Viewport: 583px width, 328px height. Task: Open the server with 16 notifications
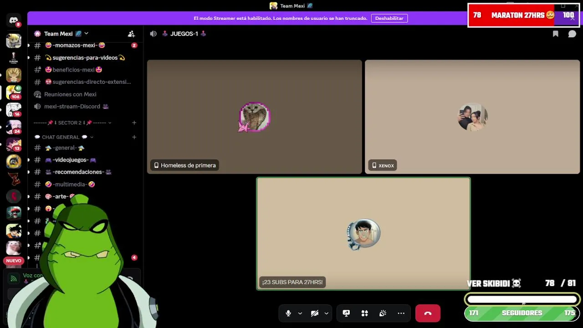pos(14,109)
